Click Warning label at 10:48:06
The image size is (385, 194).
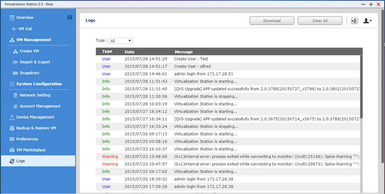point(110,157)
